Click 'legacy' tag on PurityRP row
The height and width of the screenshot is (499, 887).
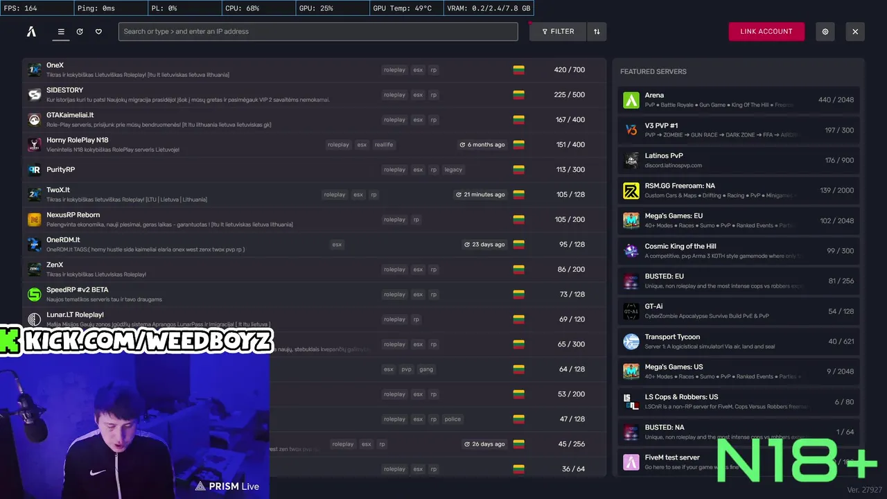(x=453, y=170)
